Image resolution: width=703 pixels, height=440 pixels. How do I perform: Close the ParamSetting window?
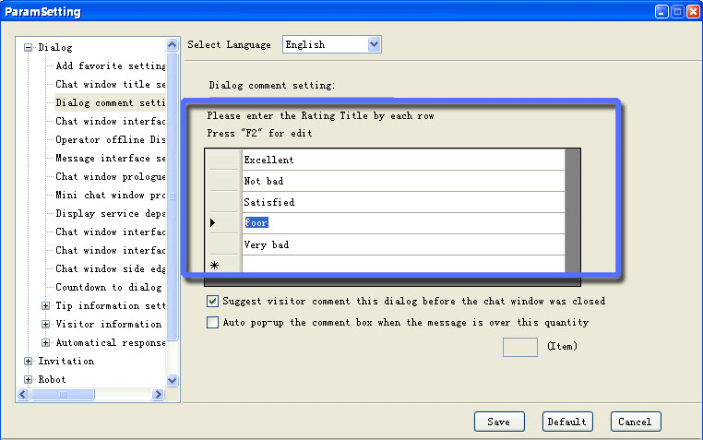pos(693,11)
